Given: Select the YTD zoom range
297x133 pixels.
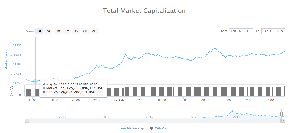Looking at the screenshot, I should [x=86, y=31].
